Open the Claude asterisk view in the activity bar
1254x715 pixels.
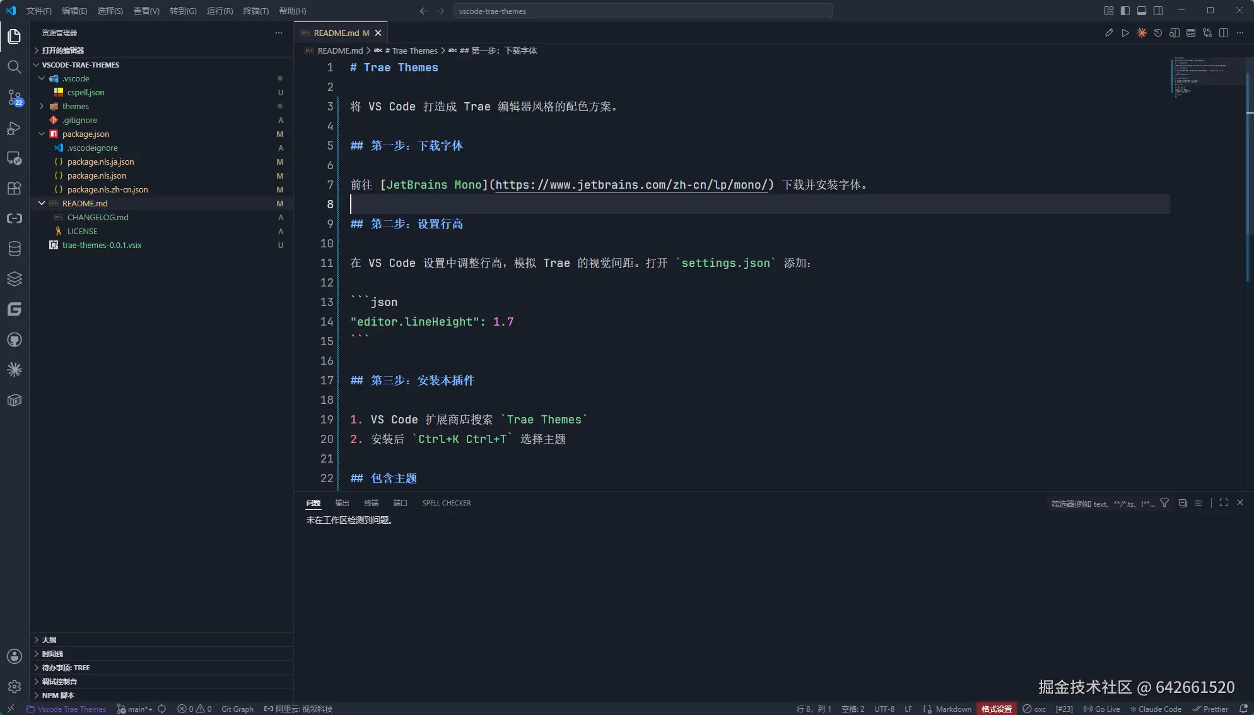click(14, 370)
